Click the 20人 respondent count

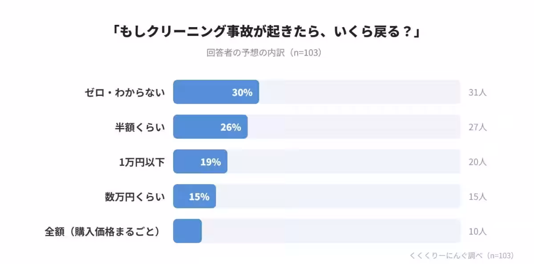(477, 162)
